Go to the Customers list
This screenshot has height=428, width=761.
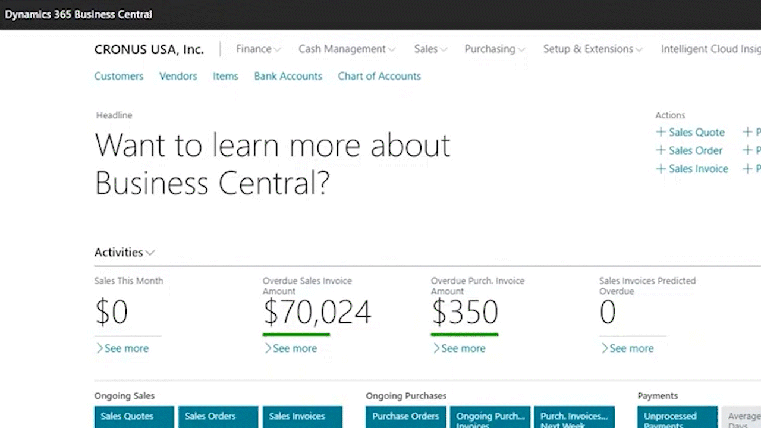click(x=119, y=76)
